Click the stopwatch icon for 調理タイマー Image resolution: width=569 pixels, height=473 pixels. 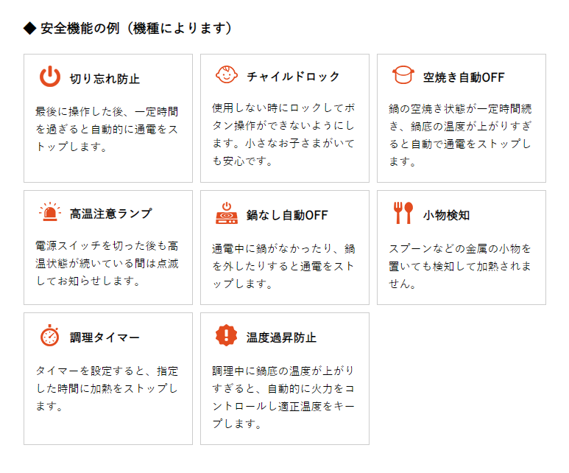coord(50,336)
